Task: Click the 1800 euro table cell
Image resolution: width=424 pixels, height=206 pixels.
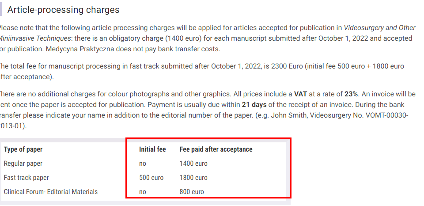Action: click(x=193, y=178)
